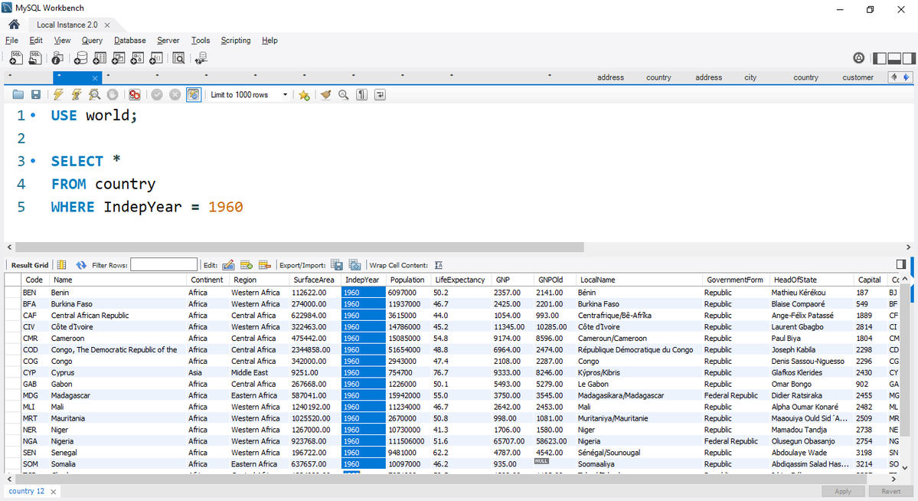The width and height of the screenshot is (918, 501).
Task: Open the Scripting menu
Action: point(235,41)
